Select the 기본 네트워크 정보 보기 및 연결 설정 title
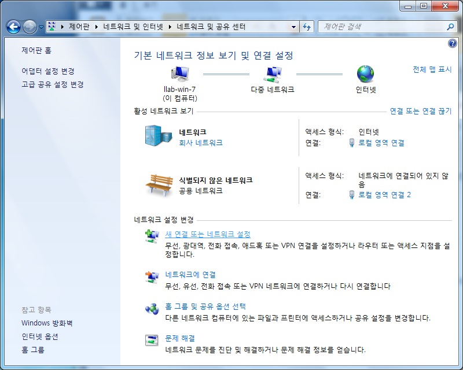Screen dimensions: 463x370 tap(214, 55)
